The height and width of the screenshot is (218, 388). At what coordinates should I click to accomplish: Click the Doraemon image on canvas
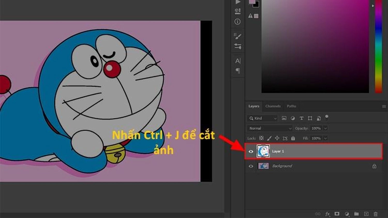point(100,101)
